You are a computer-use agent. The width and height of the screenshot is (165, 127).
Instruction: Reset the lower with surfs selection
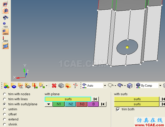click(x=162, y=104)
